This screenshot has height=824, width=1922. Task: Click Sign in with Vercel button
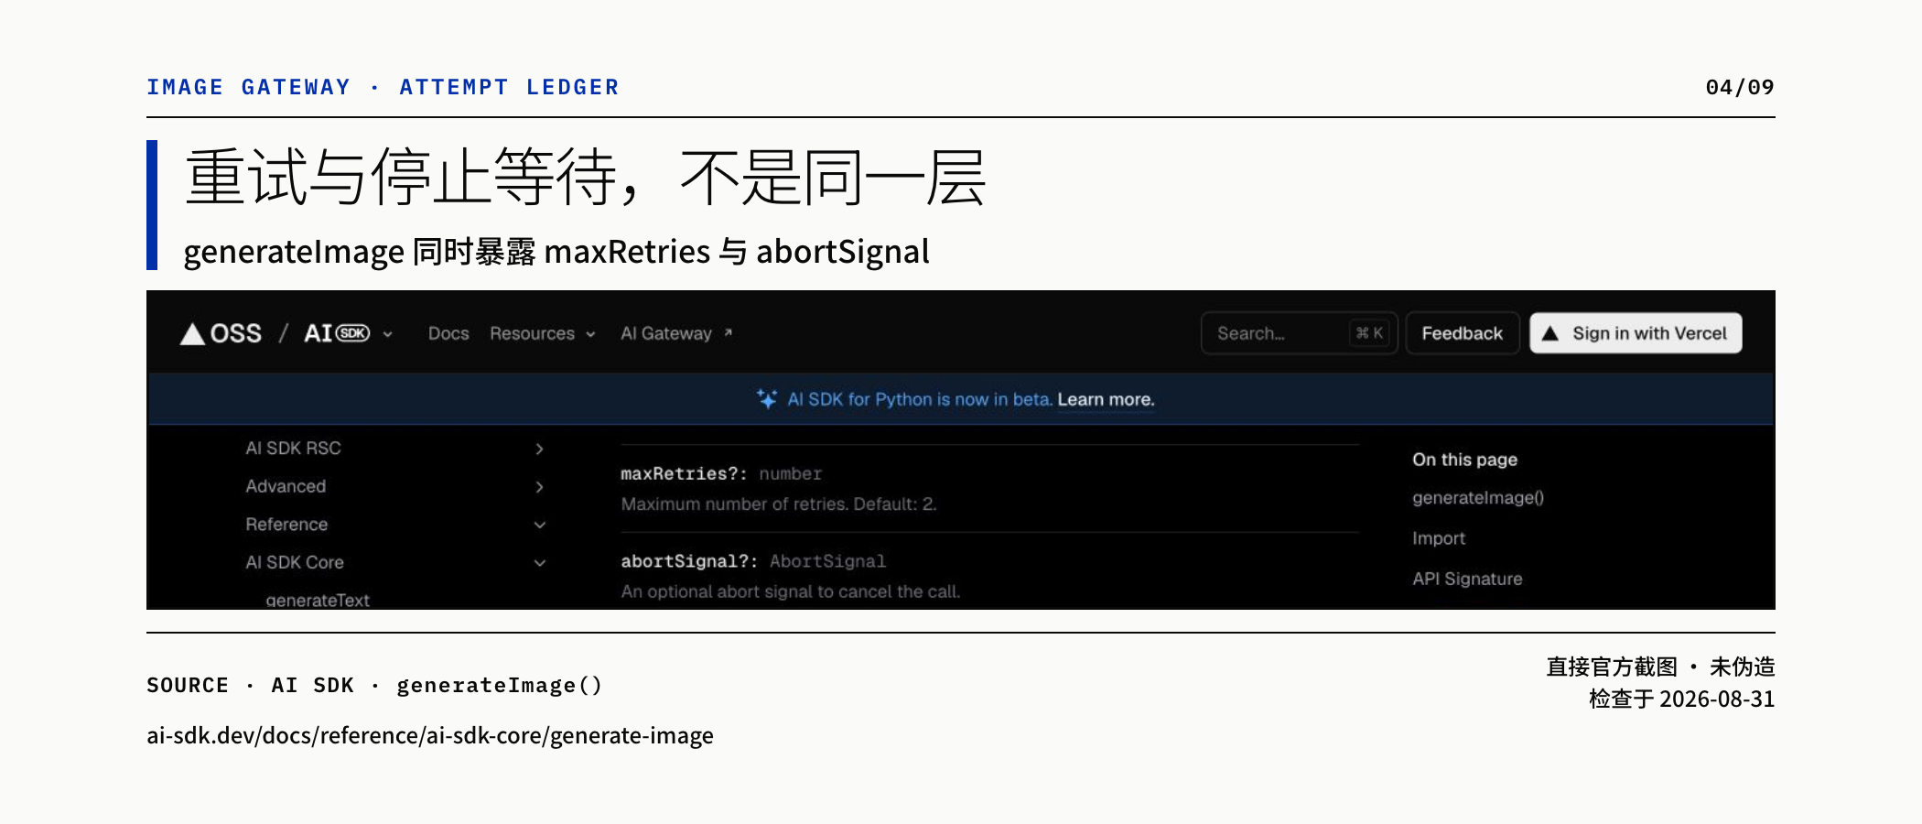1636,333
